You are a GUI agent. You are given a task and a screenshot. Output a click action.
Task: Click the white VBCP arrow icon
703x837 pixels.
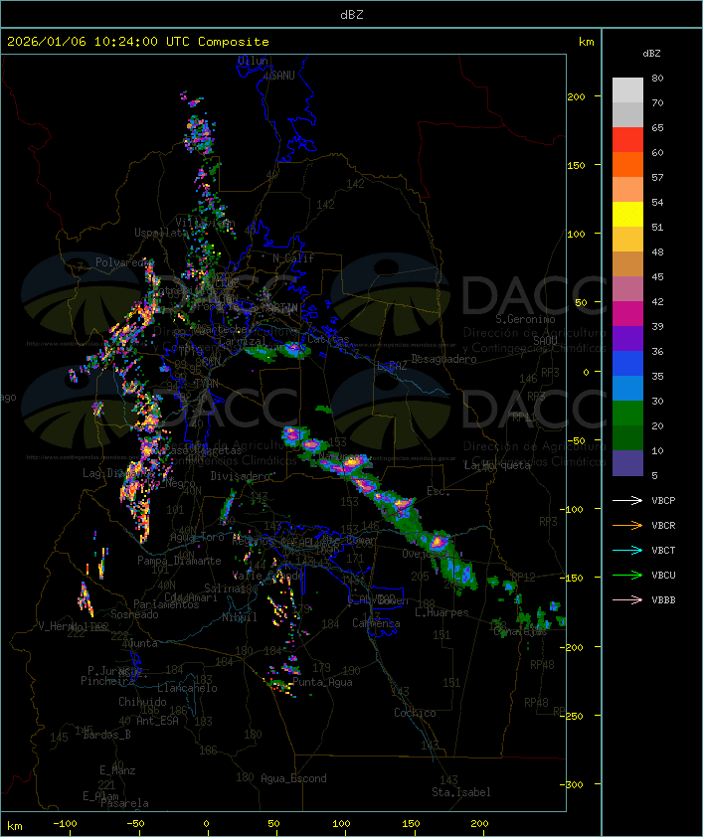coord(627,500)
